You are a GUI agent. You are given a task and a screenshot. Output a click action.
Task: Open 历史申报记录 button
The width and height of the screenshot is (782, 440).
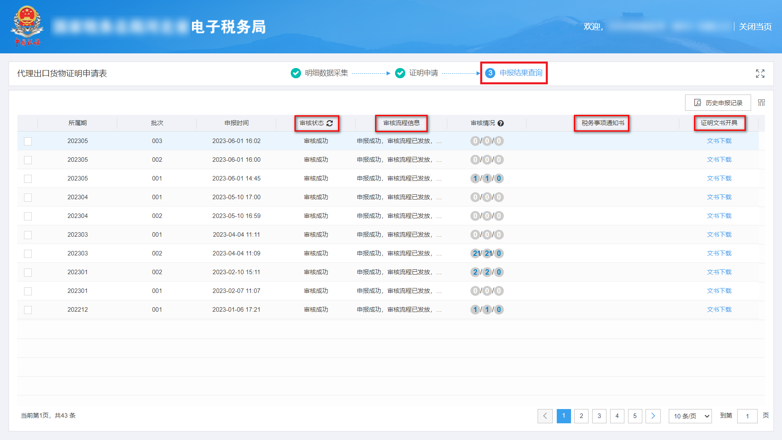pyautogui.click(x=718, y=103)
